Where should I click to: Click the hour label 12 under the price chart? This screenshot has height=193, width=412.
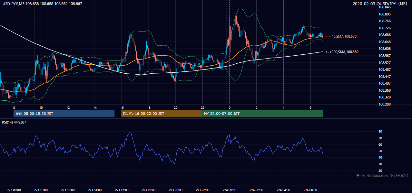point(68,107)
